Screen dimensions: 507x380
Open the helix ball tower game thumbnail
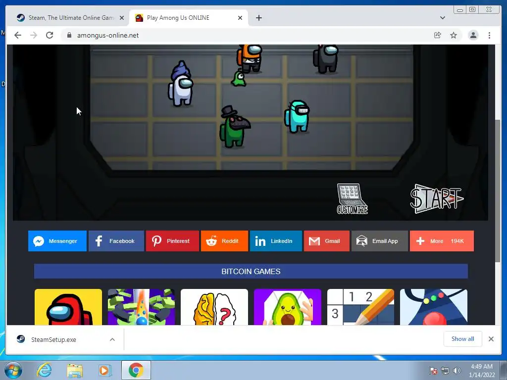coord(141,307)
